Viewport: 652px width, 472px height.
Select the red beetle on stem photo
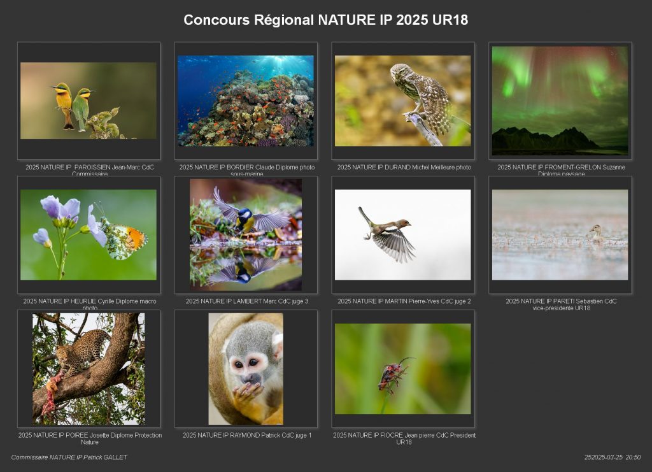(403, 368)
